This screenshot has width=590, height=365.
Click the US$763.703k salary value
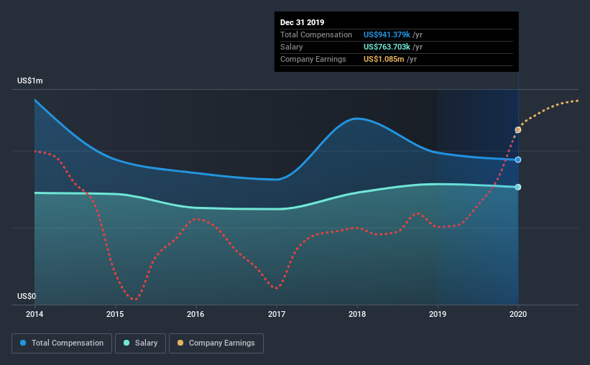coord(387,47)
